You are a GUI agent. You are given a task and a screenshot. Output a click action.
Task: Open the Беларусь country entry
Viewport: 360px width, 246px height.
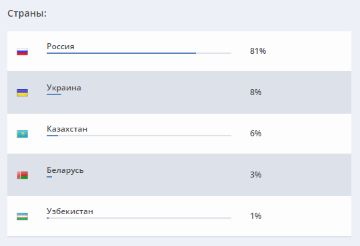(x=65, y=170)
